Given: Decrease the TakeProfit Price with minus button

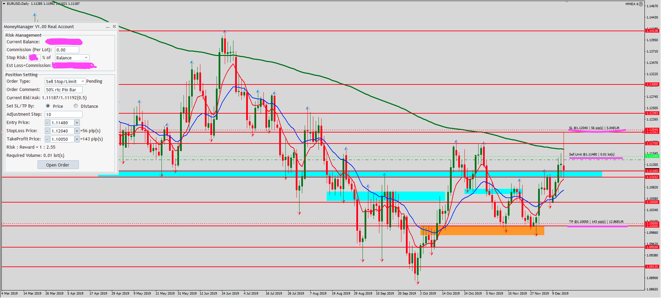Looking at the screenshot, I should pos(47,139).
